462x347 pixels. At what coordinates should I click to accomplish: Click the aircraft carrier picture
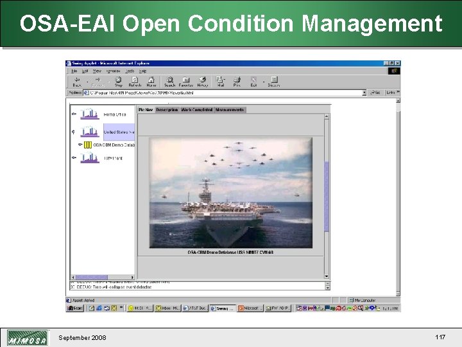(231, 193)
